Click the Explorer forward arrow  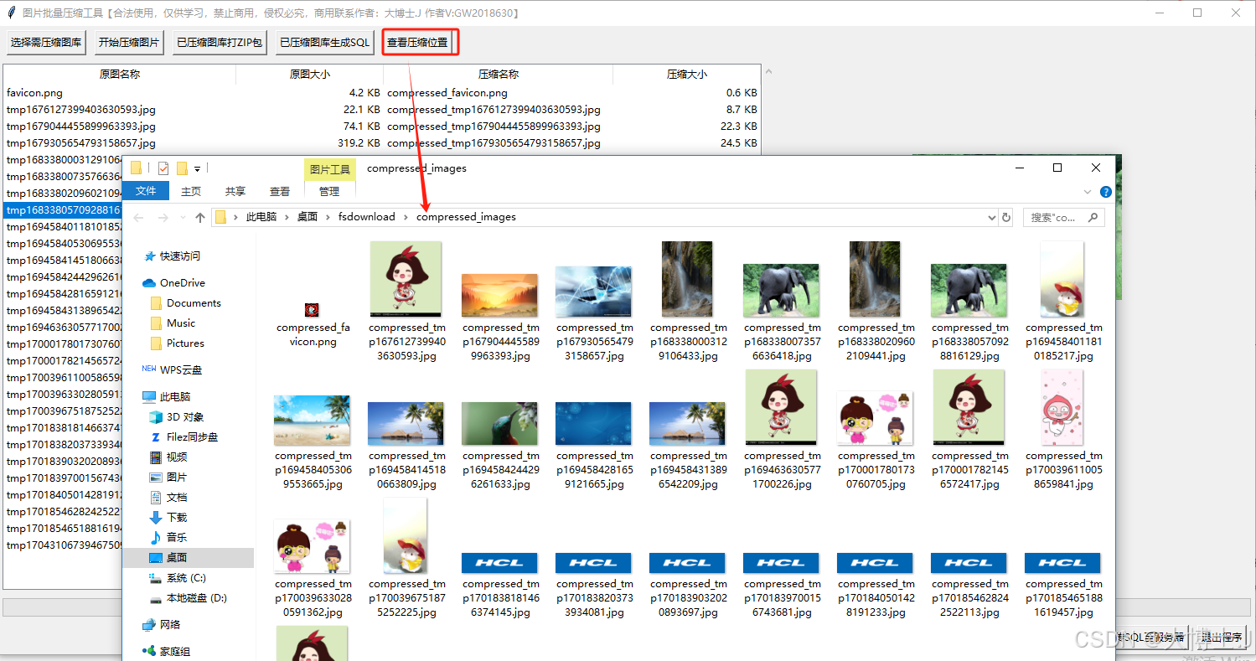163,218
